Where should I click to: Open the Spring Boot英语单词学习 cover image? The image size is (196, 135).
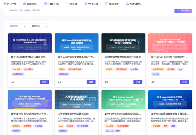(x=30, y=99)
